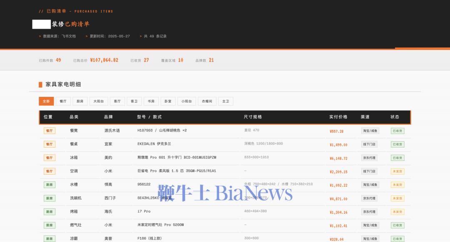Click the 已收货 27 statistic
The image size is (450, 242).
[x=140, y=60]
